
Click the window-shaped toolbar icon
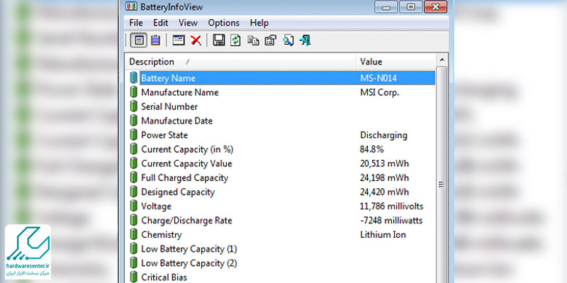click(179, 40)
